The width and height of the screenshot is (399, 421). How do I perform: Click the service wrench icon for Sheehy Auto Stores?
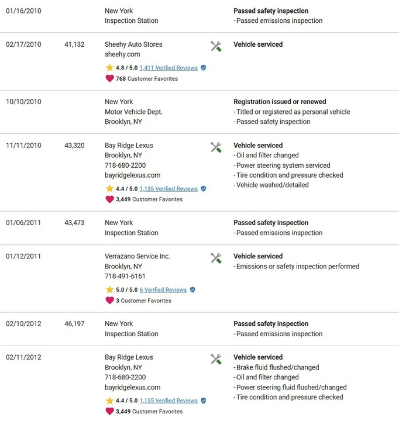(216, 46)
